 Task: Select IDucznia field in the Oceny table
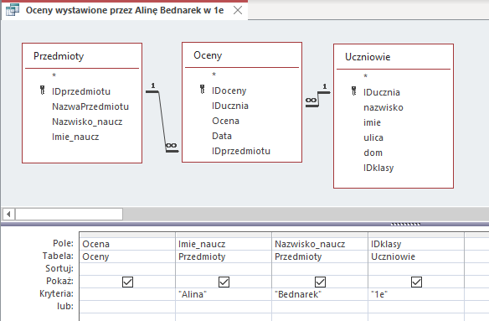229,106
